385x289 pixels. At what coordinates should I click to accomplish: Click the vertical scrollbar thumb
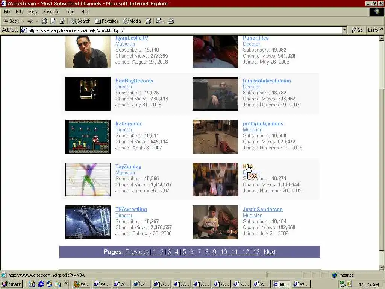382,170
